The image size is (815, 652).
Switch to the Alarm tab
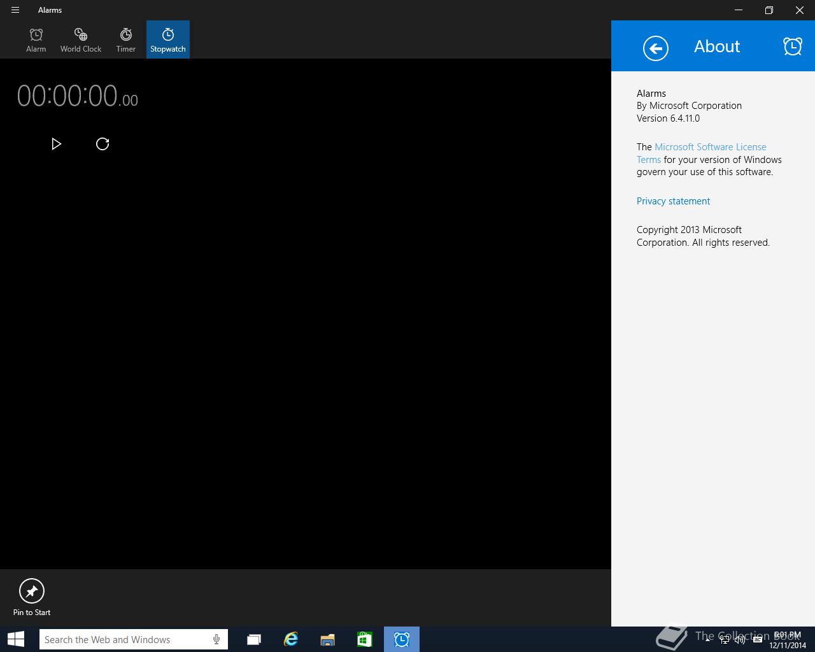[36, 39]
